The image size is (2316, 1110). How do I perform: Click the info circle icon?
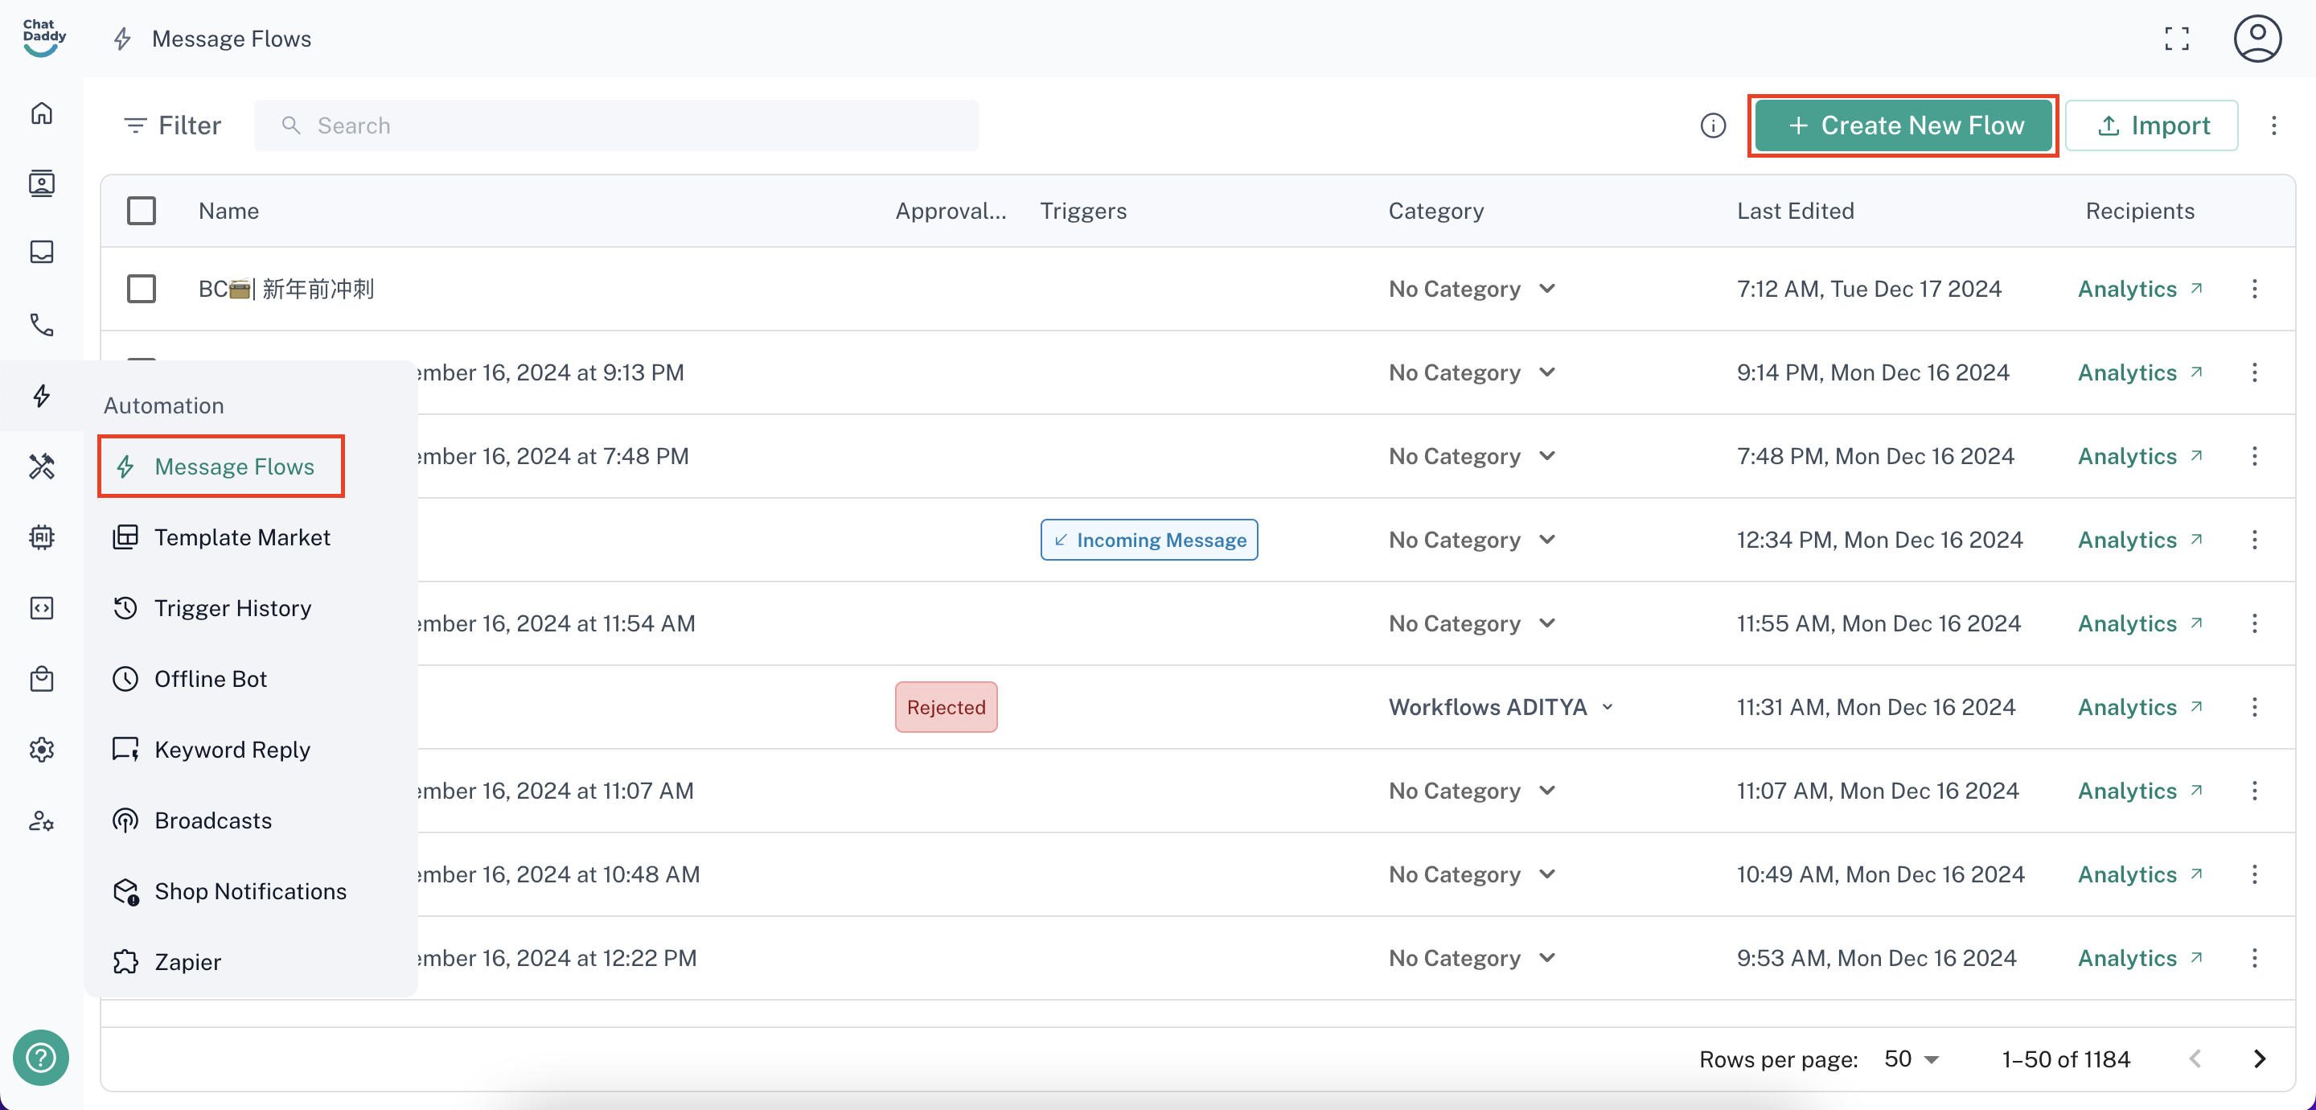[1713, 125]
